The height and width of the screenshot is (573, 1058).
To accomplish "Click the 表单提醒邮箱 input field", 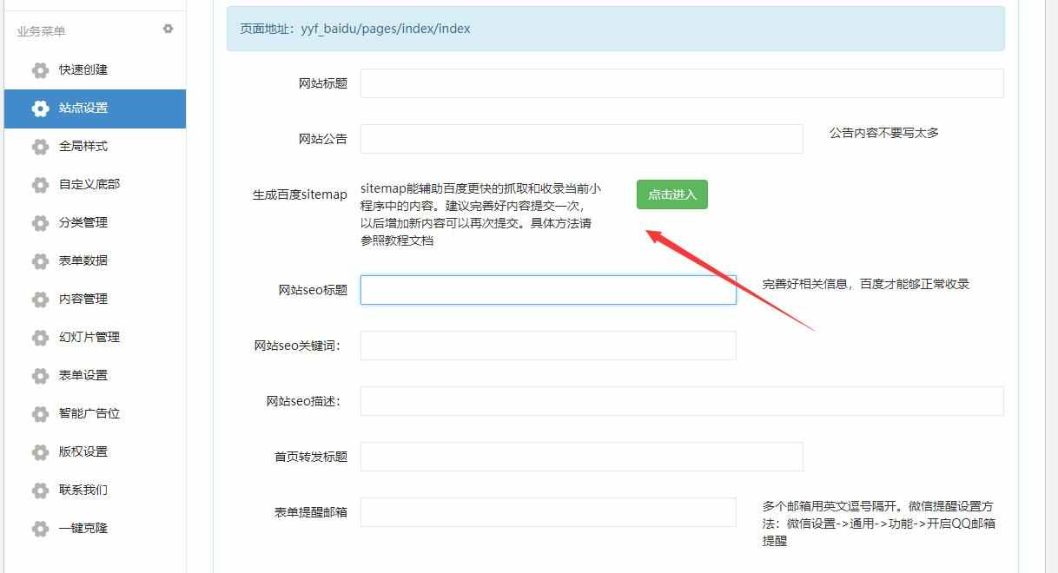I will click(549, 512).
